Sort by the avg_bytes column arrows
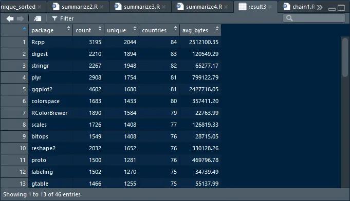The width and height of the screenshot is (350, 201). 217,28
